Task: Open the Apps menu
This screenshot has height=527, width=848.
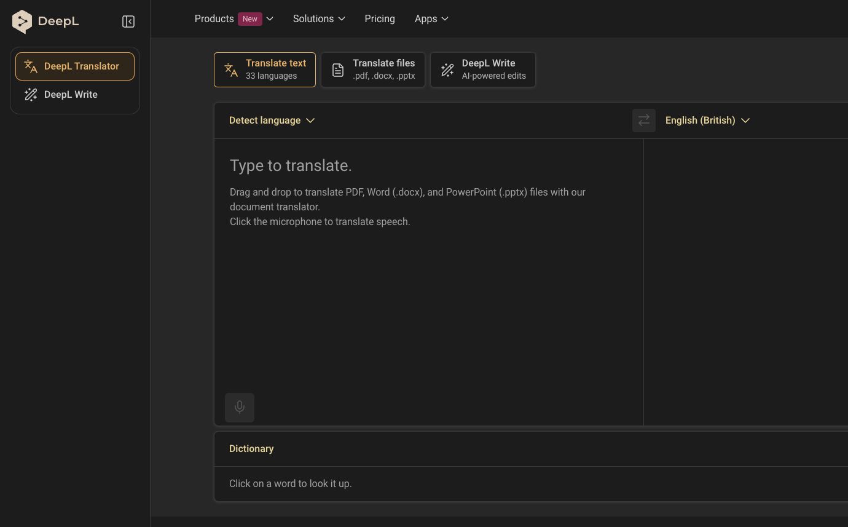Action: [x=431, y=19]
